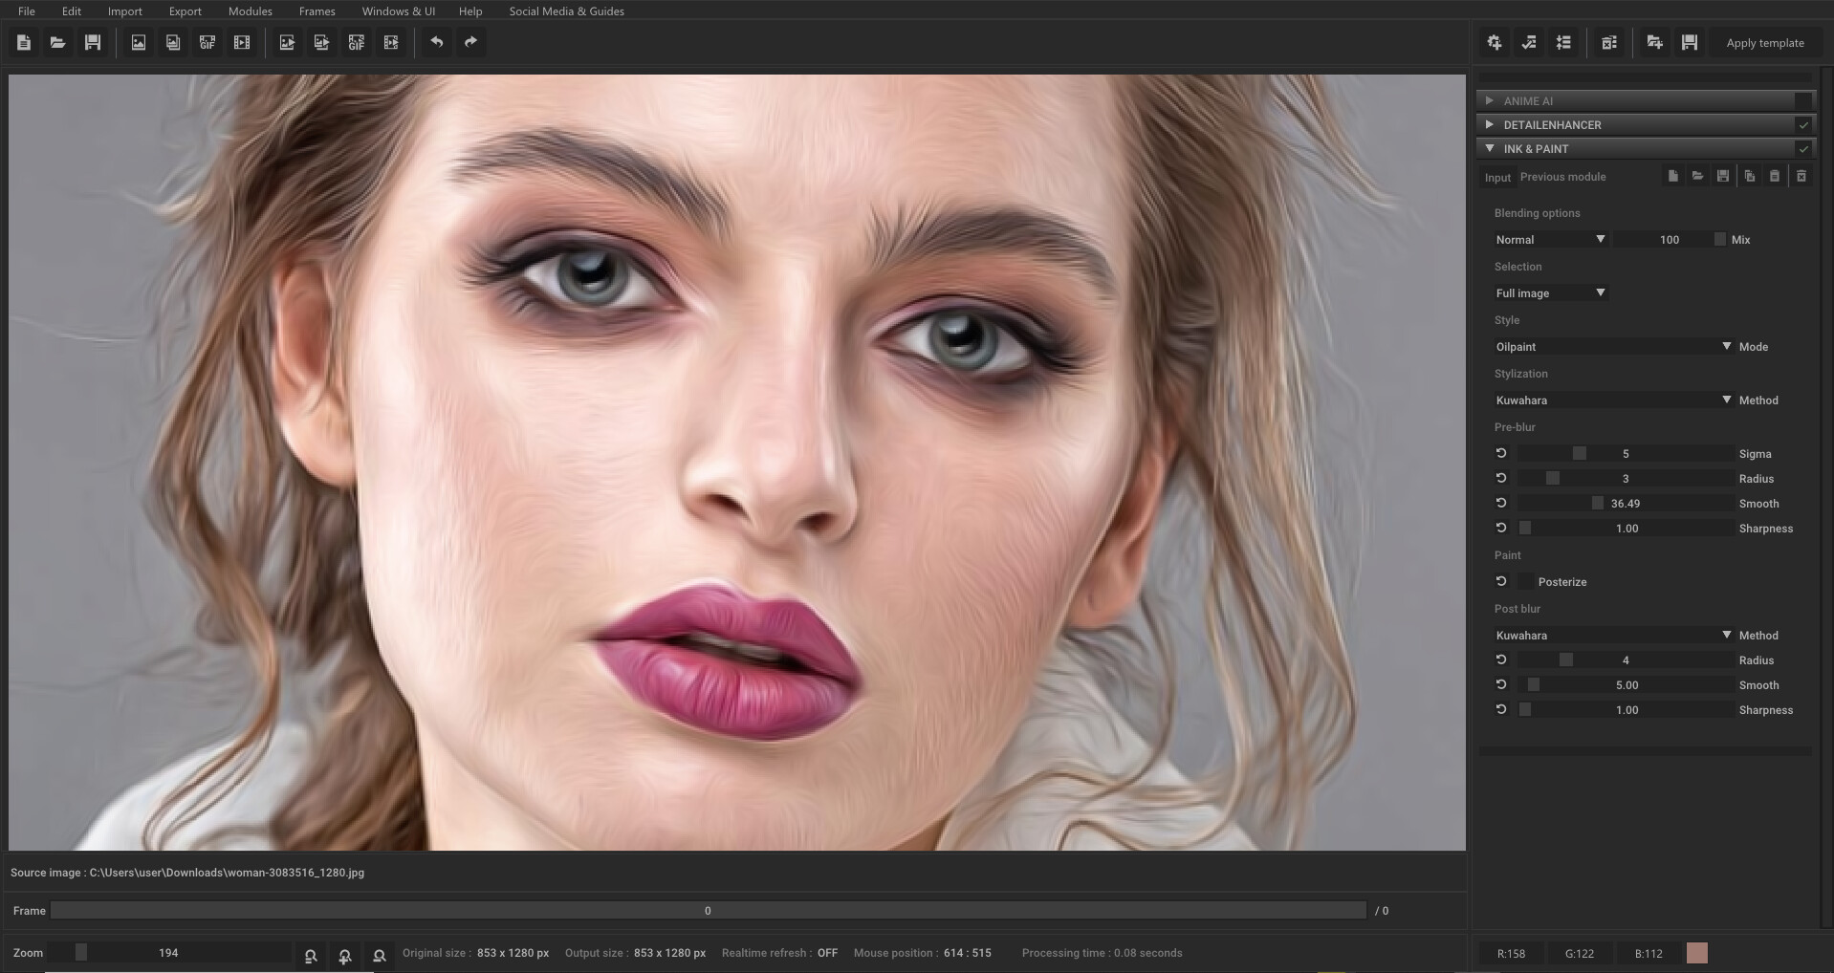Open an image using the open file icon
The width and height of the screenshot is (1834, 973).
[57, 42]
